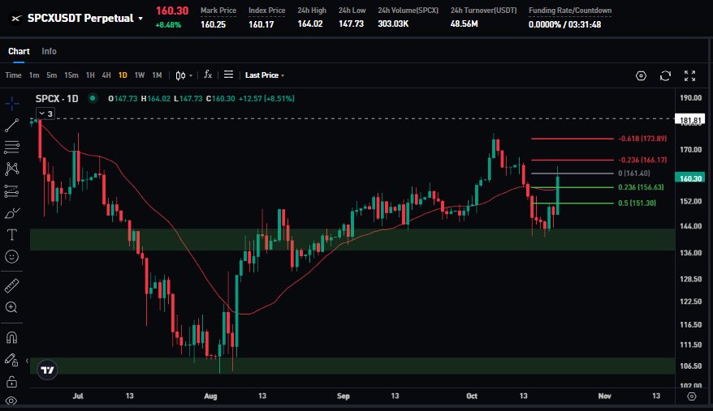Click the Index Price label
The width and height of the screenshot is (713, 411).
[x=267, y=11]
